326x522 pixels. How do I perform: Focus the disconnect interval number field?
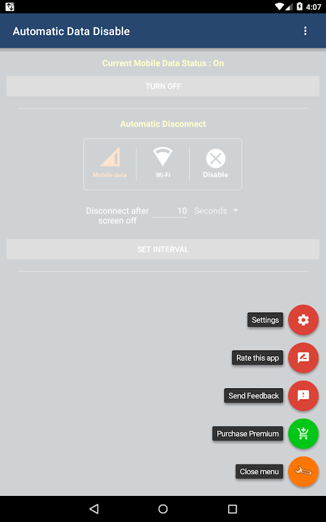(170, 211)
